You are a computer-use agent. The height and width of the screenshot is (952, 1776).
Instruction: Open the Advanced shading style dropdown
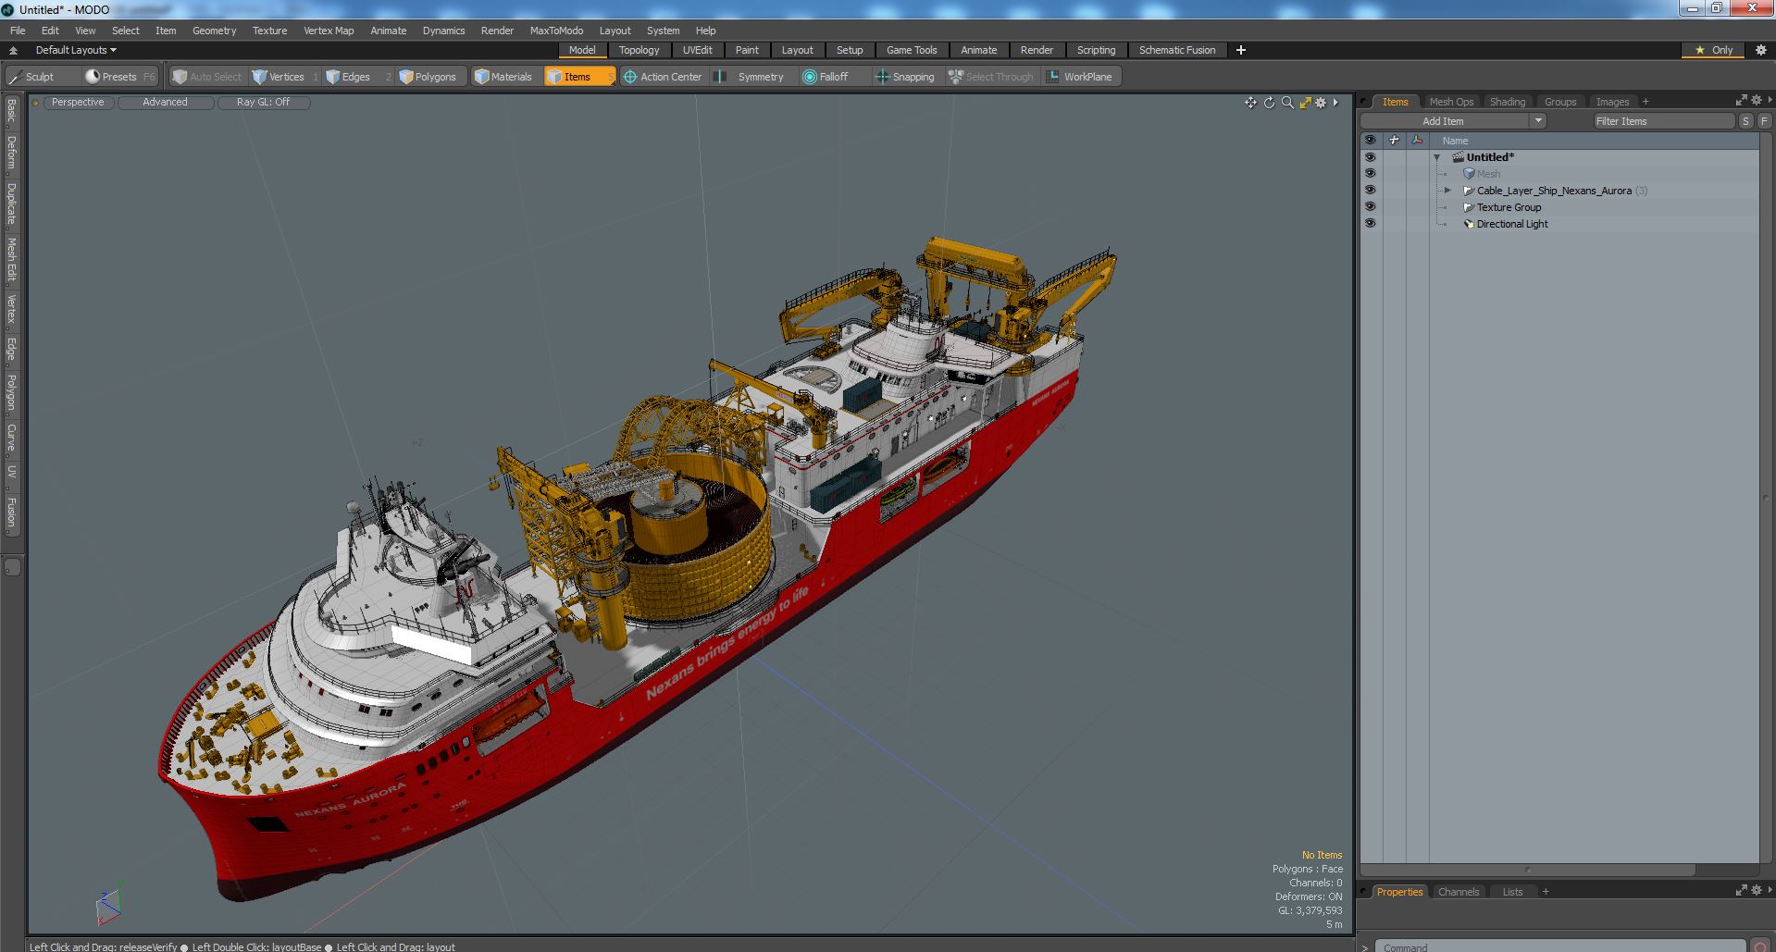click(165, 103)
